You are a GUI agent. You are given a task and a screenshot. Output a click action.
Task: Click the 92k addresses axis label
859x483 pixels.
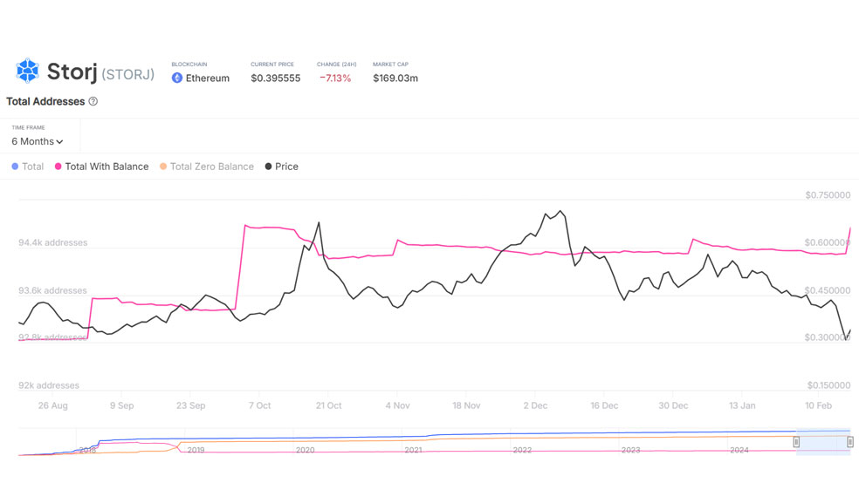coord(49,385)
